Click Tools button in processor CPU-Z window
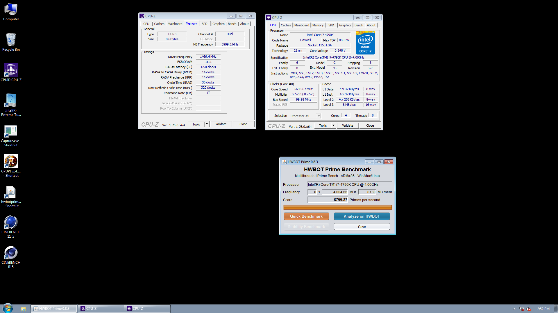This screenshot has width=558, height=313. (x=323, y=125)
